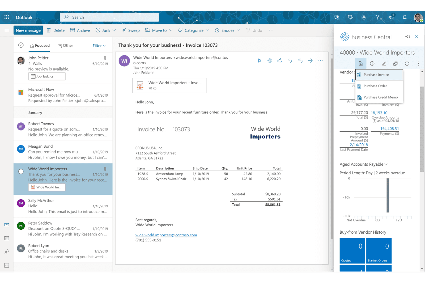Click the New message button
This screenshot has width=425, height=283.
click(x=28, y=30)
